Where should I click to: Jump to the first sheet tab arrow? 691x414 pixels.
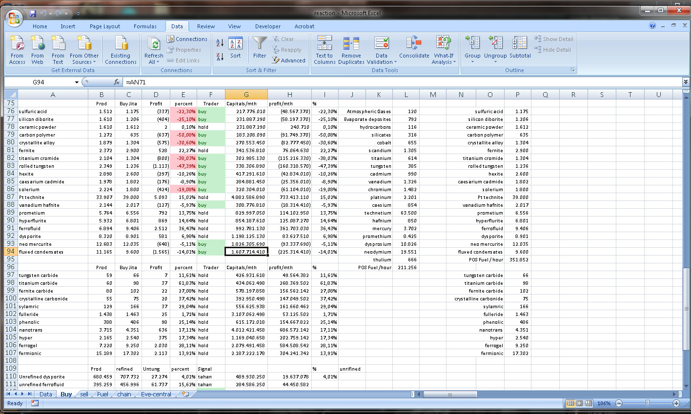[x=8, y=394]
